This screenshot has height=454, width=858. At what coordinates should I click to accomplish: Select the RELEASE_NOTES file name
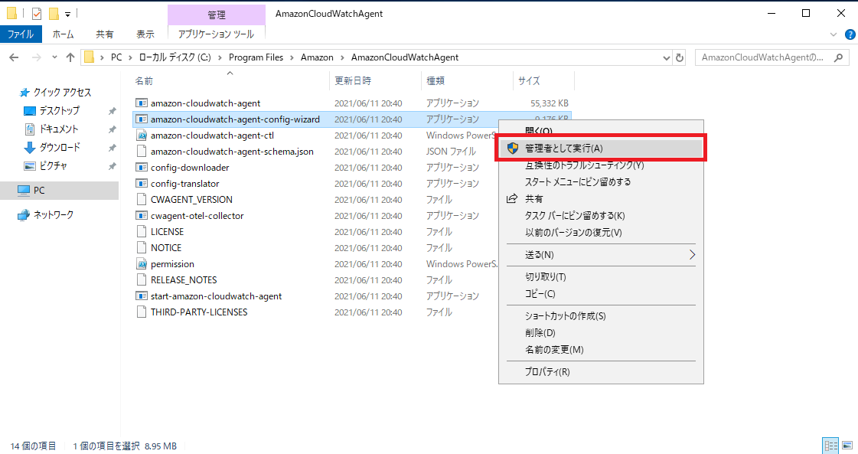pos(184,280)
